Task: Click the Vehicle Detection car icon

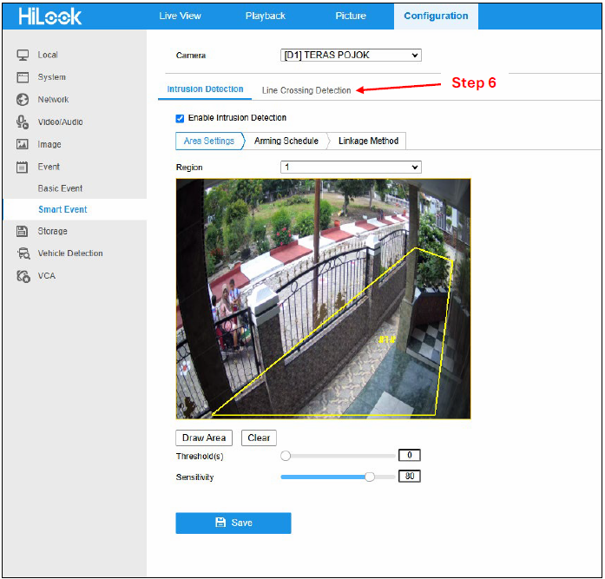Action: (23, 253)
